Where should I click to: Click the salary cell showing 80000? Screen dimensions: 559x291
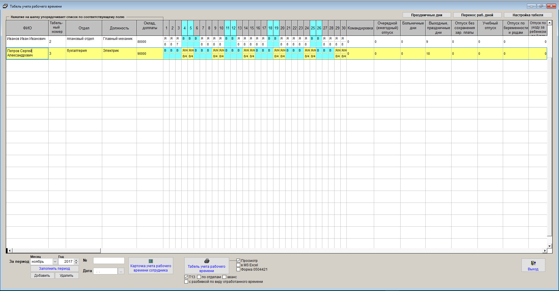[150, 42]
